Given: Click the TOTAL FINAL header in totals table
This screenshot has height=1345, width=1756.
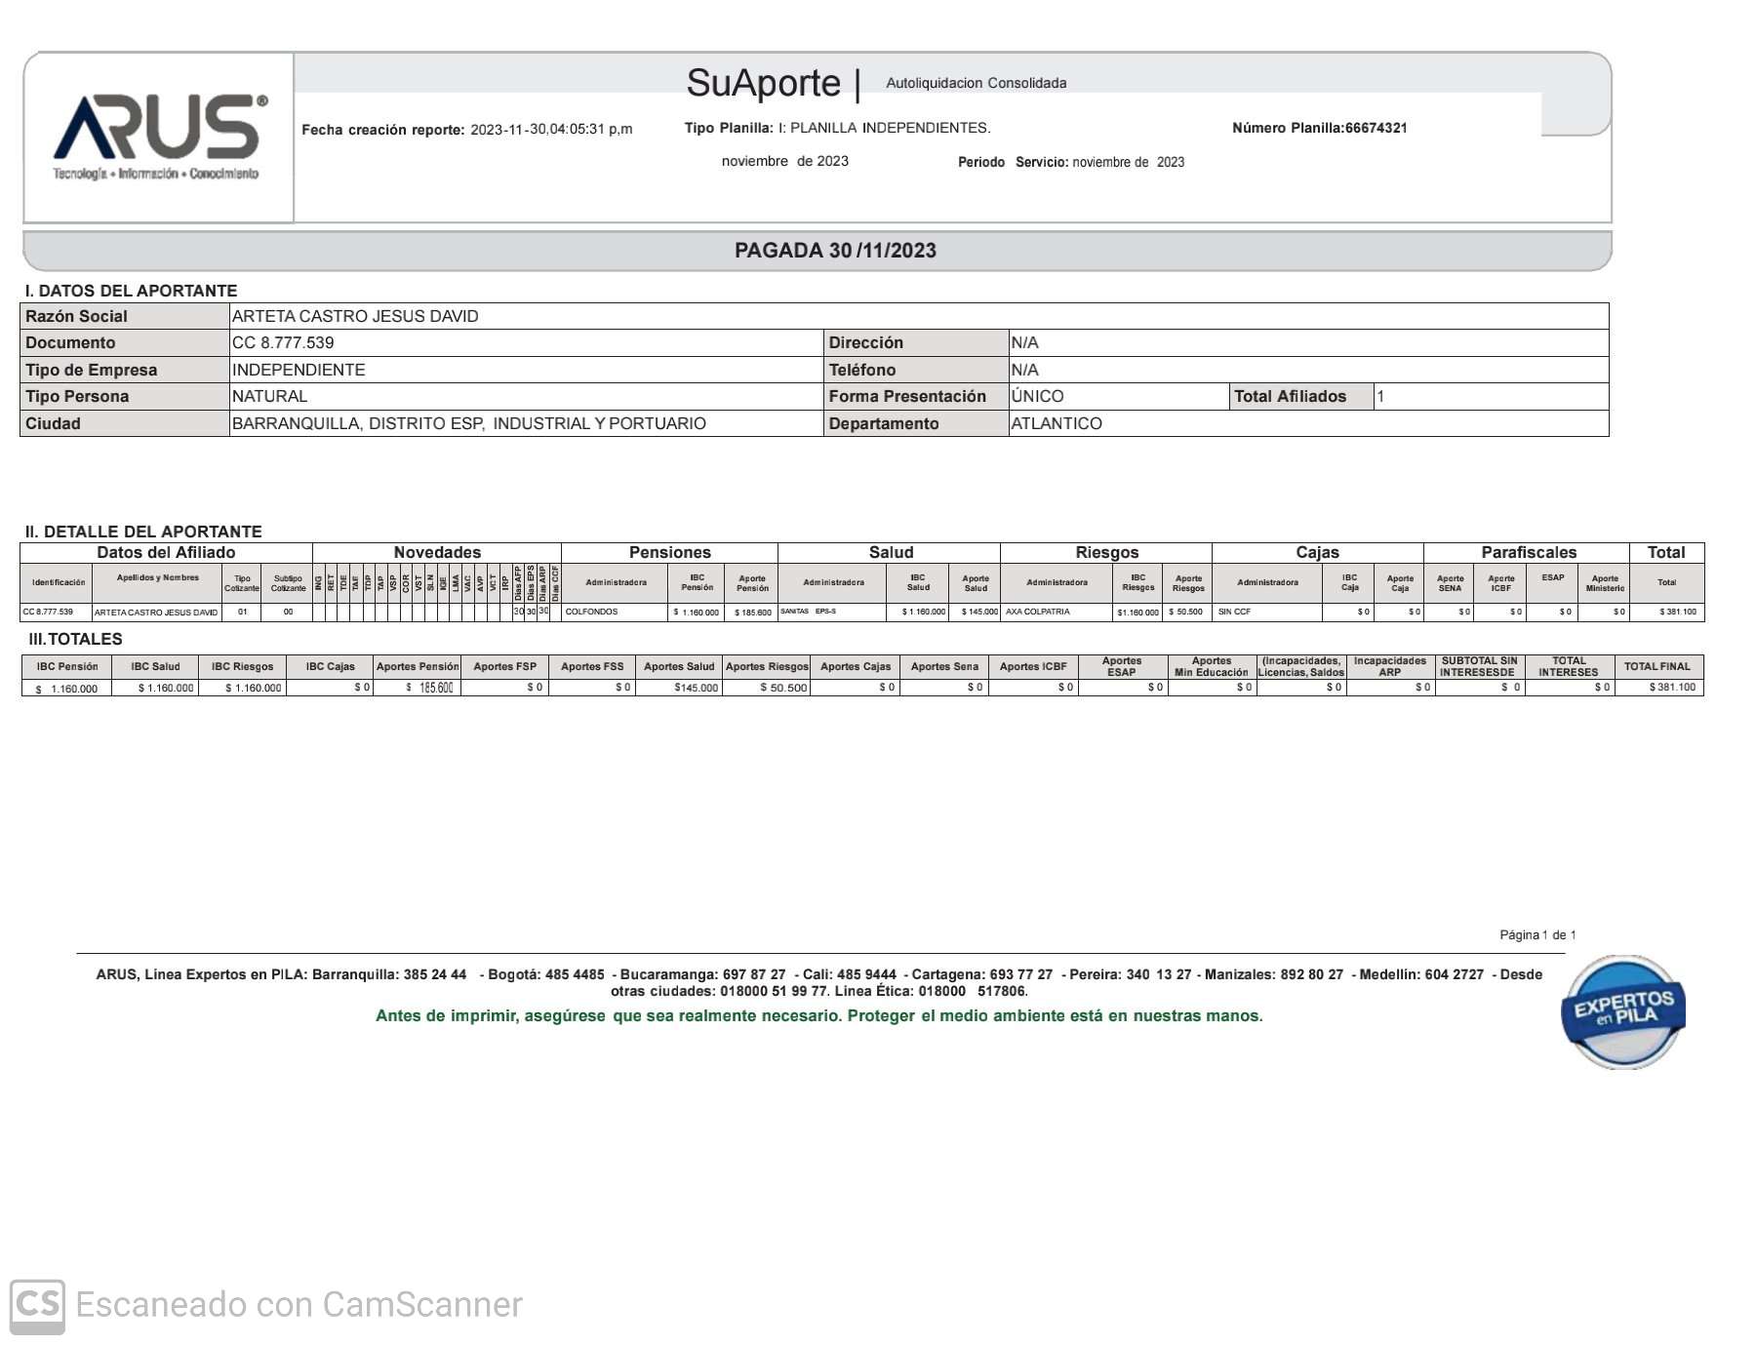Looking at the screenshot, I should [x=1656, y=667].
